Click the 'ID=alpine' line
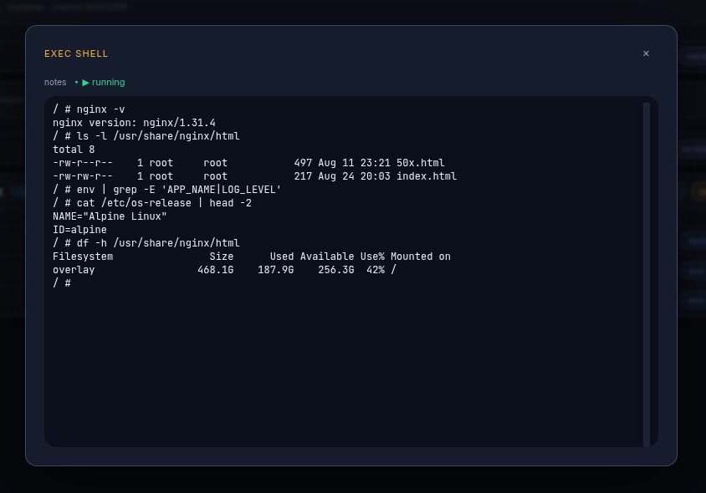This screenshot has height=493, width=706. coord(79,230)
